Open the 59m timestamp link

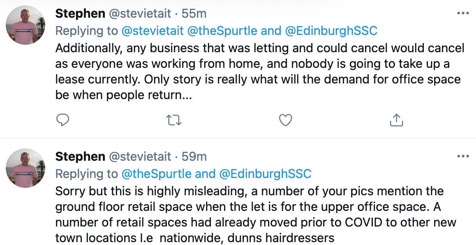pyautogui.click(x=194, y=157)
